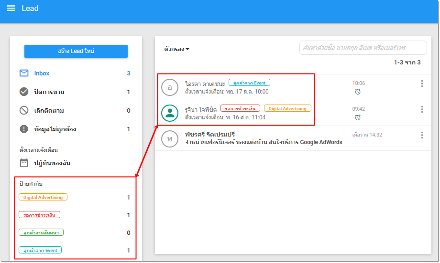The height and width of the screenshot is (263, 440).
Task: Click Digital Advertising tag on รุจินา row
Action: pos(287,108)
